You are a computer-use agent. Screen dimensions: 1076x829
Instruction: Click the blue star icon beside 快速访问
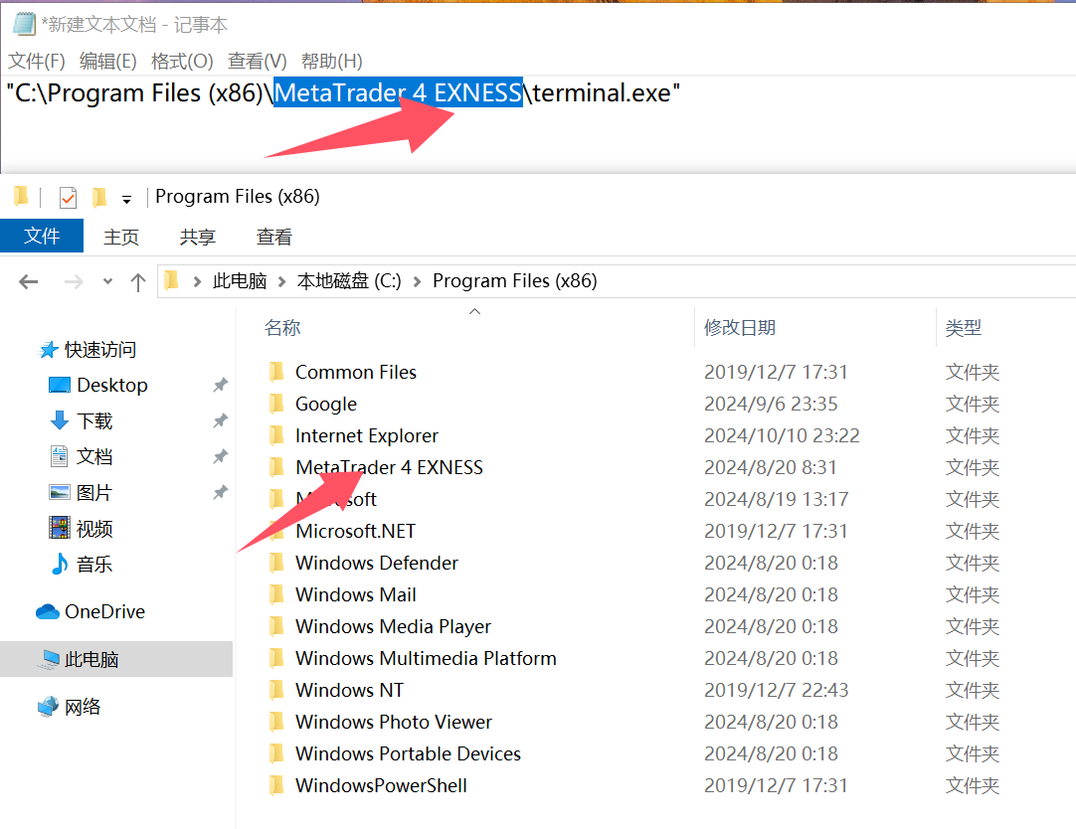(48, 350)
